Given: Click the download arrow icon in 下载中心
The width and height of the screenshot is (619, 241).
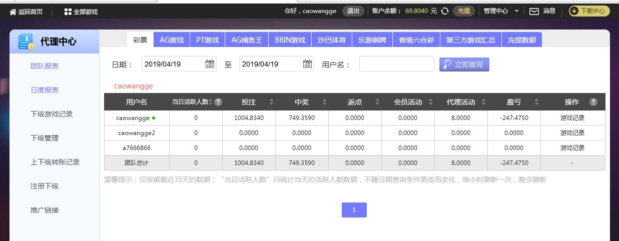Looking at the screenshot, I should 575,11.
